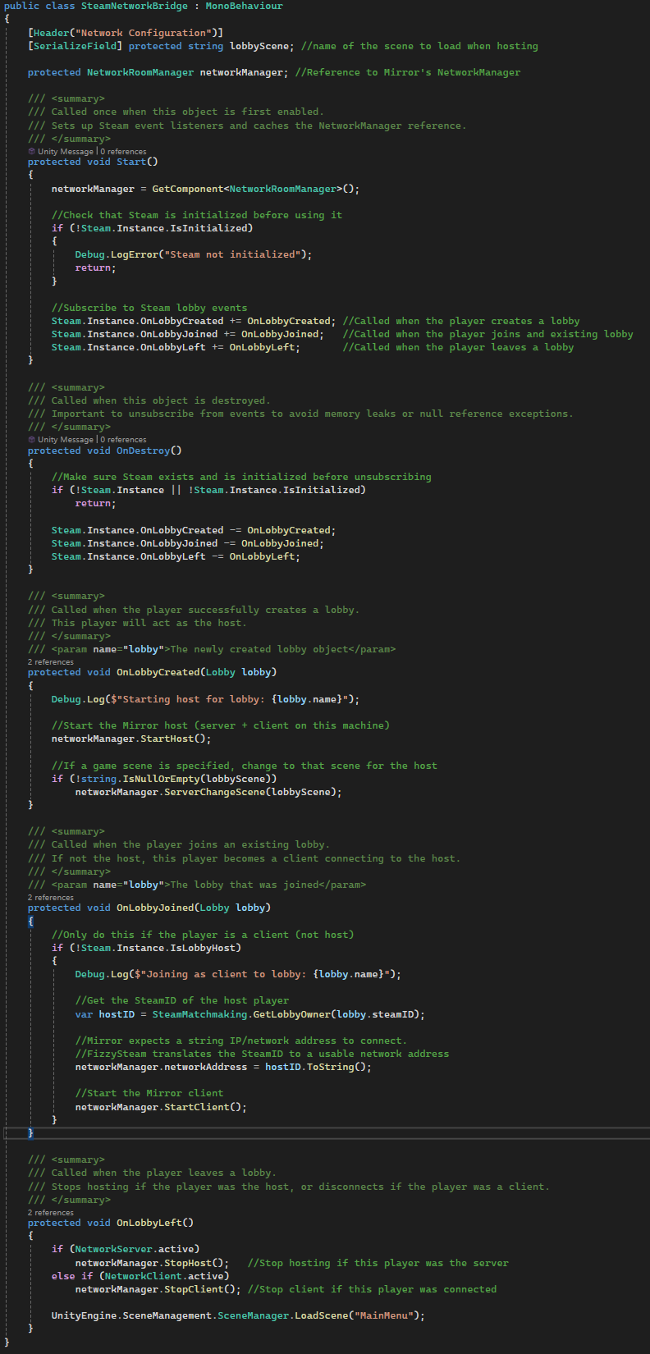650x1354 pixels.
Task: Click the networkManager field declaration name
Action: coord(241,72)
